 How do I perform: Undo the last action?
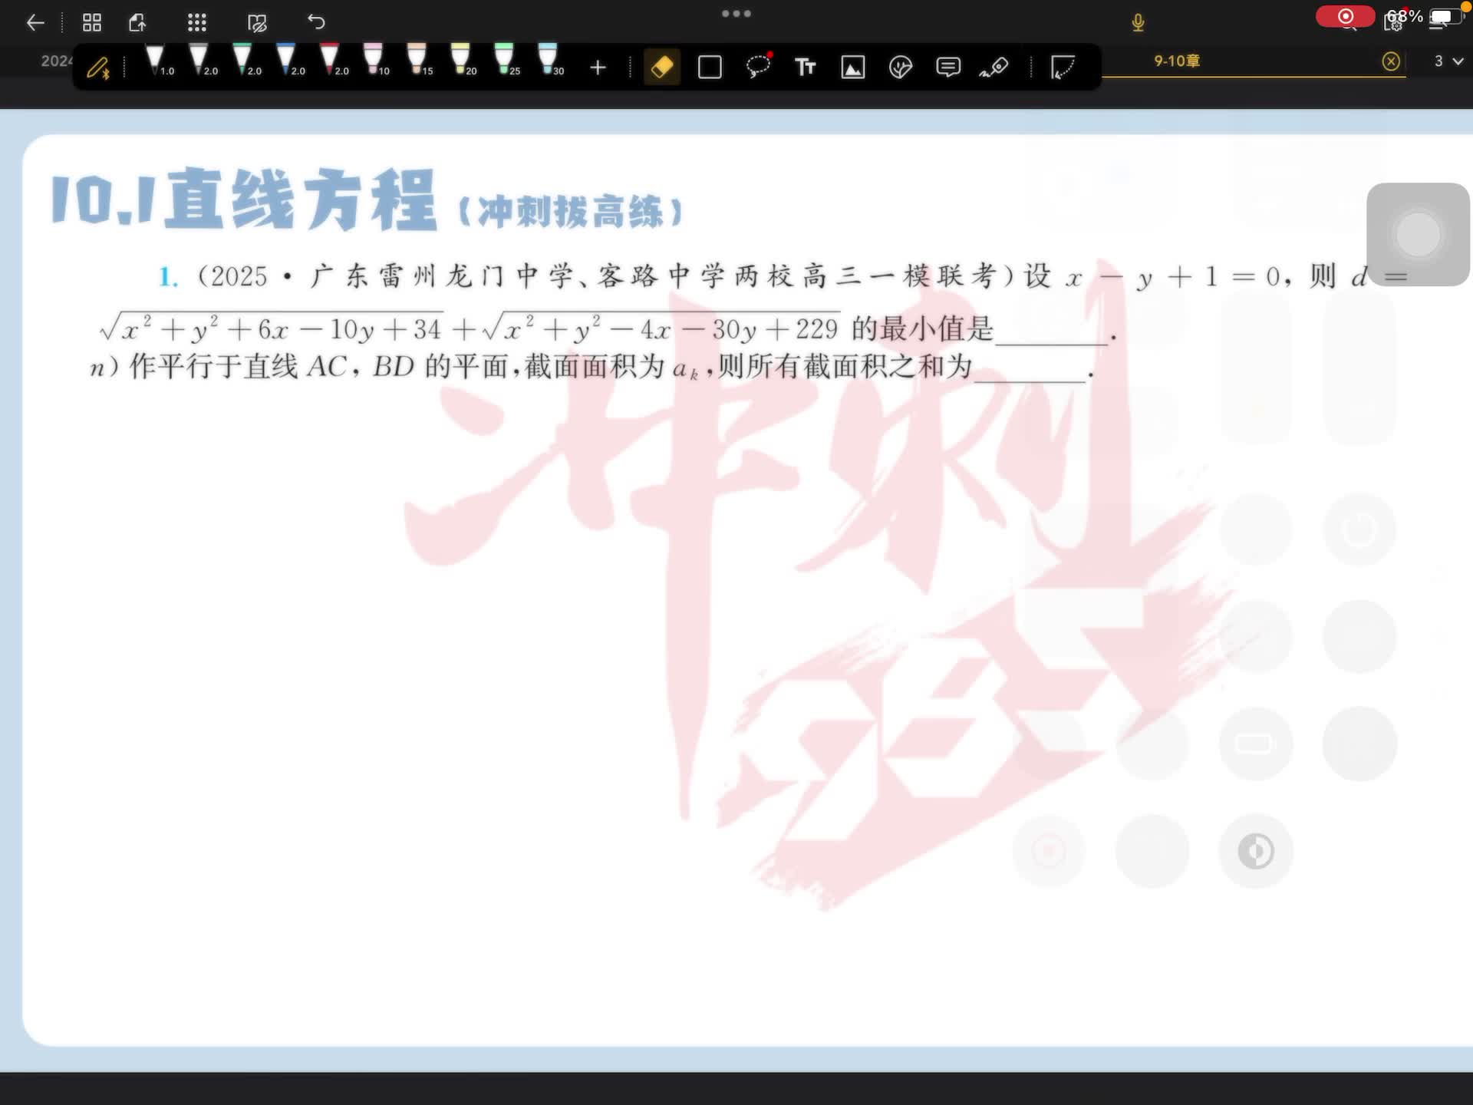[x=316, y=22]
